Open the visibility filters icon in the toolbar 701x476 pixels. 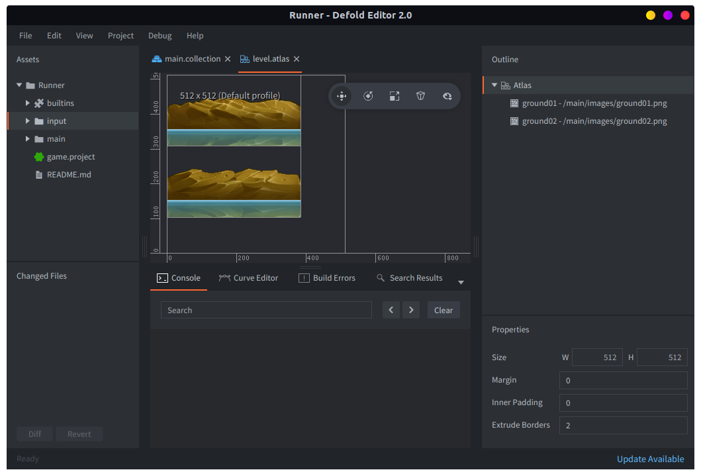pyautogui.click(x=447, y=96)
